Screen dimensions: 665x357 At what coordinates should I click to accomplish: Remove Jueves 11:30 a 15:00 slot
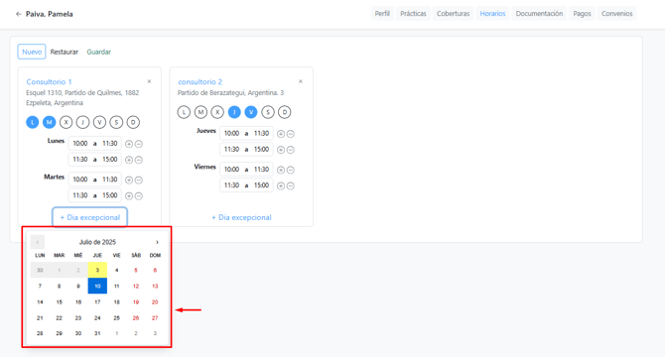[291, 150]
